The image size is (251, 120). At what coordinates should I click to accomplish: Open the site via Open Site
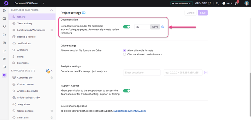(x=203, y=3)
